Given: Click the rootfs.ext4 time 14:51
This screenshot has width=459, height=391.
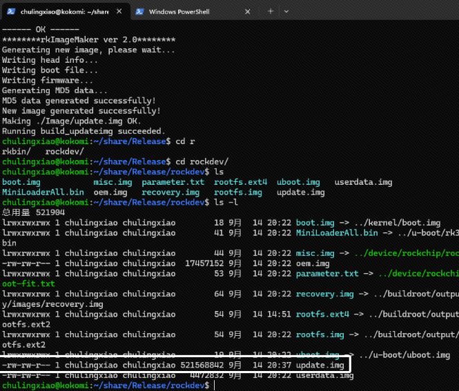Looking at the screenshot, I should [279, 314].
